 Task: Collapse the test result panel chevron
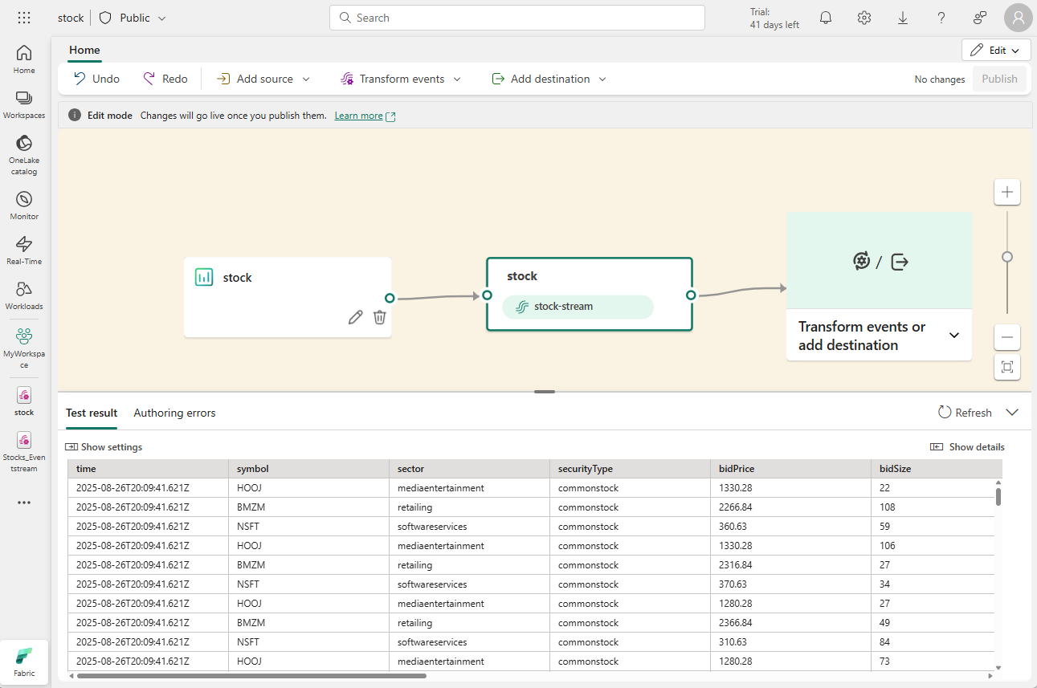(x=1012, y=413)
